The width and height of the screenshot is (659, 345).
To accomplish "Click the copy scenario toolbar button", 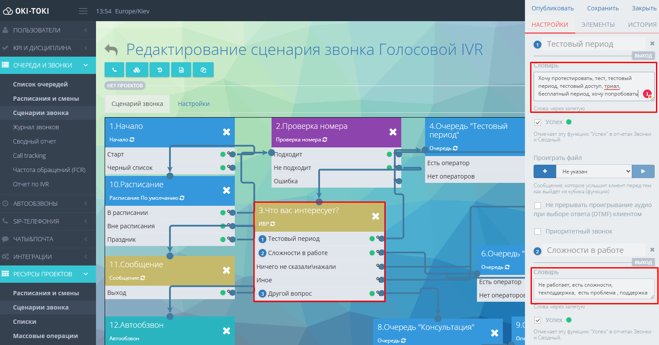I will click(203, 70).
